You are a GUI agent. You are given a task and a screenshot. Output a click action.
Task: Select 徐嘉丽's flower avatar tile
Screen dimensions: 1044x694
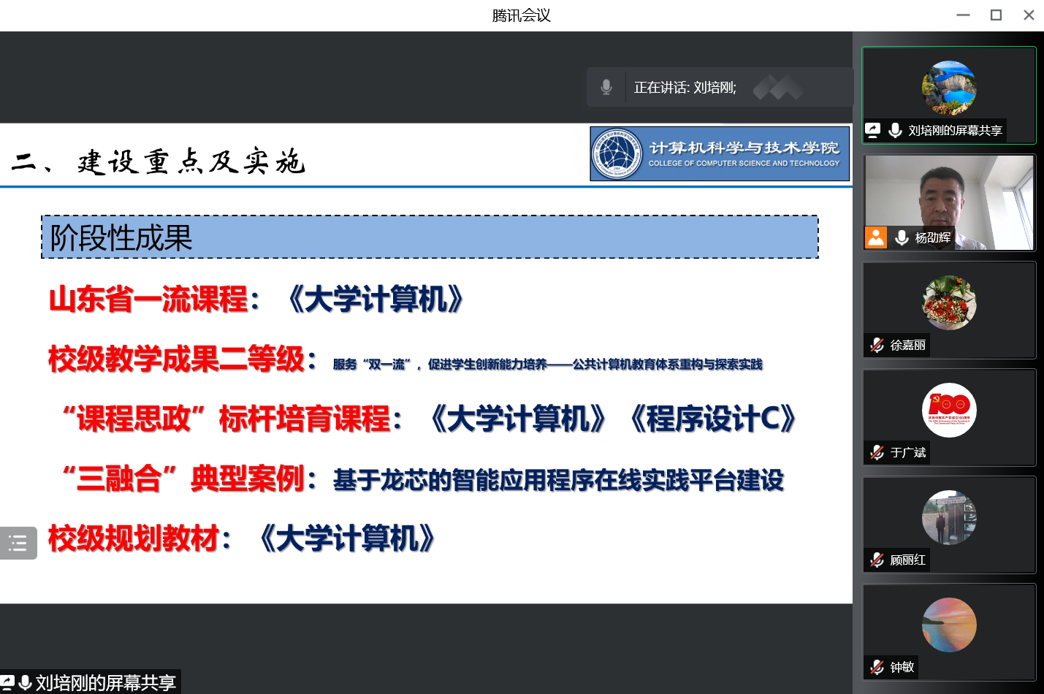949,302
